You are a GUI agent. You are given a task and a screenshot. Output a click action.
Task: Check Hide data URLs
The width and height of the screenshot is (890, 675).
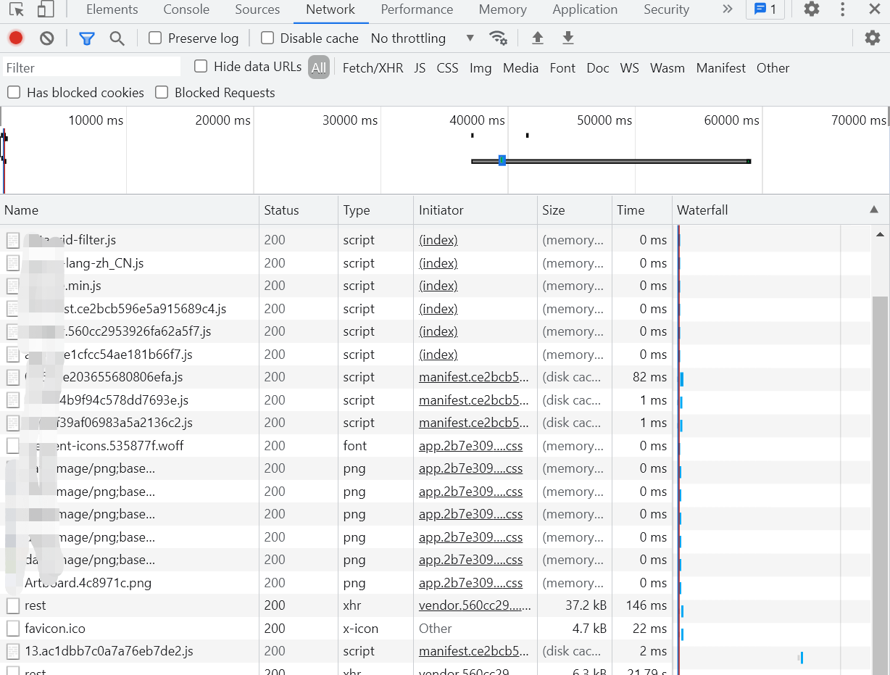pos(201,66)
